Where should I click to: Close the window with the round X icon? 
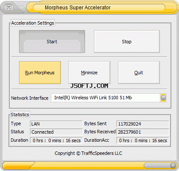point(8,7)
